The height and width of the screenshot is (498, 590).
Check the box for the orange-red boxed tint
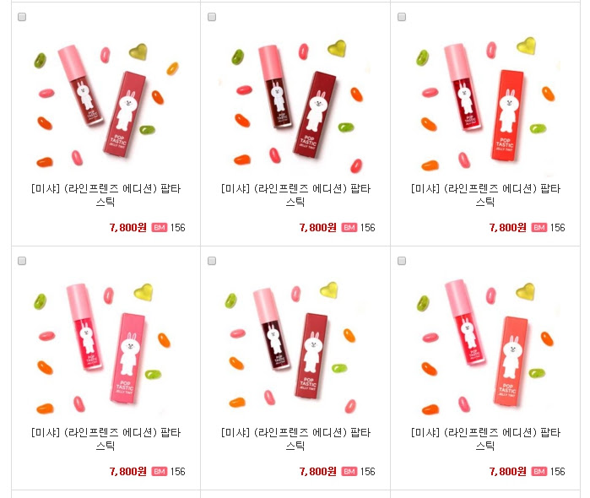point(402,17)
